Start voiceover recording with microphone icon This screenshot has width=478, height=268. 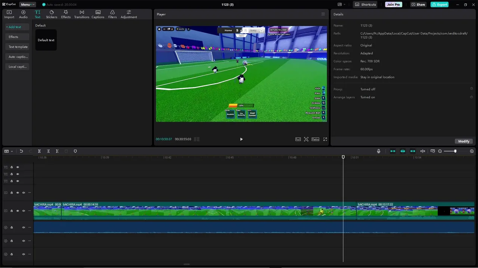tap(379, 151)
